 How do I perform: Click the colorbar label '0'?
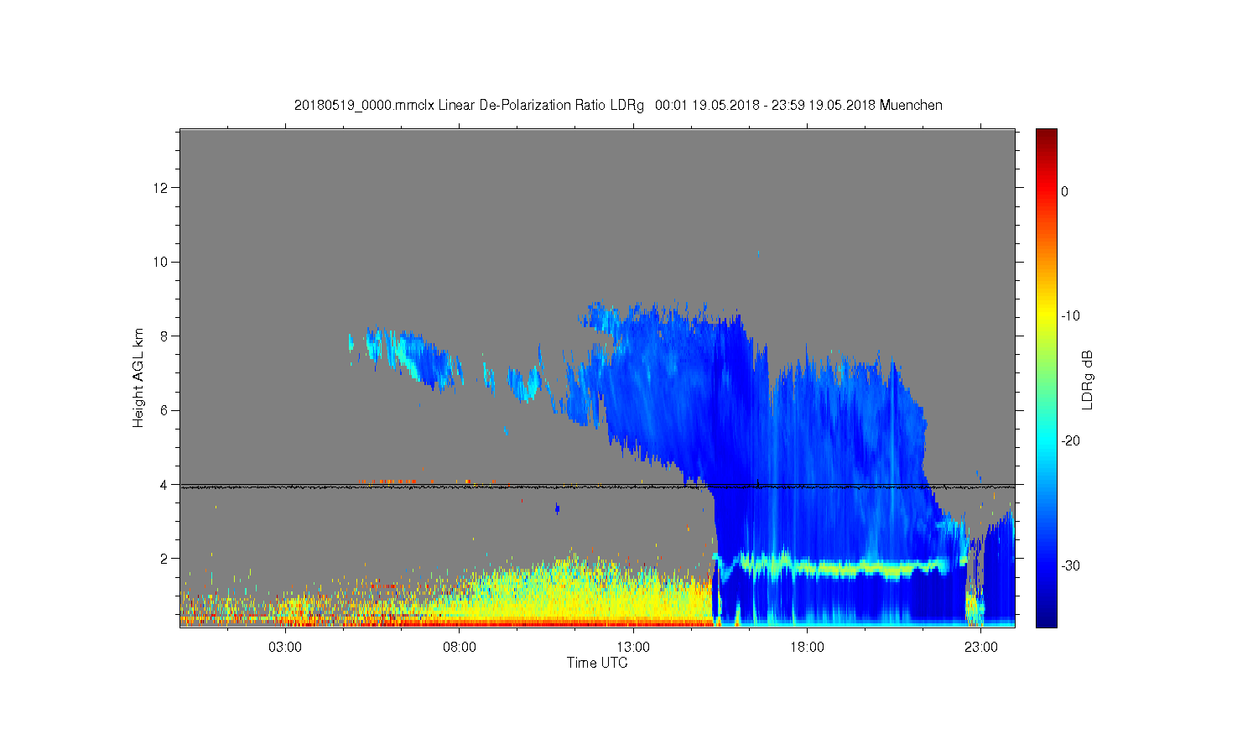1065,191
